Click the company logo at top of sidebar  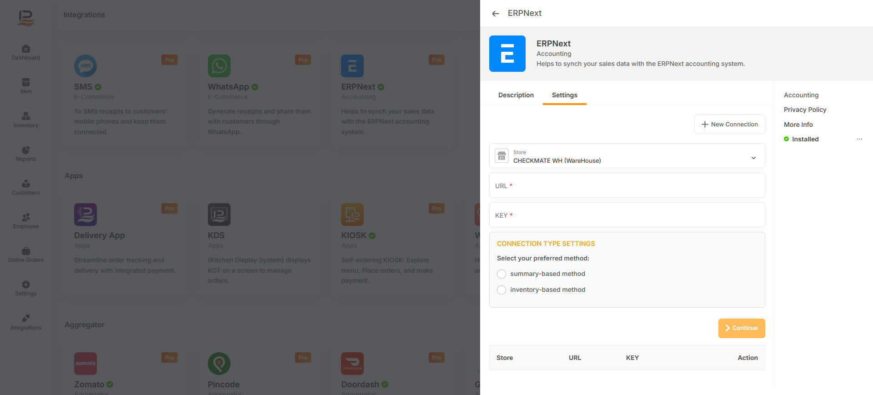[26, 18]
